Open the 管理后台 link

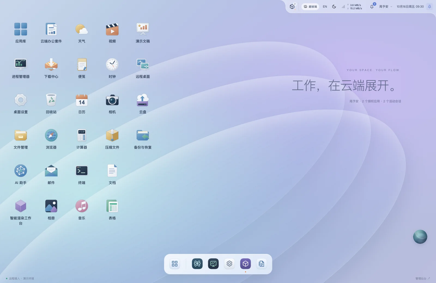coord(423,278)
